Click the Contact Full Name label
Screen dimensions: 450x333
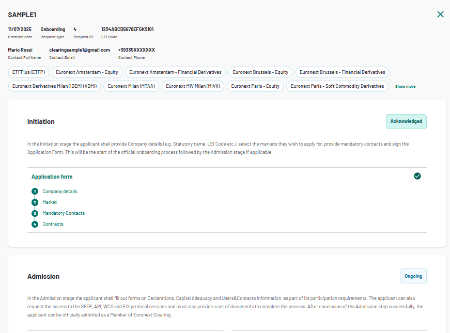point(24,58)
